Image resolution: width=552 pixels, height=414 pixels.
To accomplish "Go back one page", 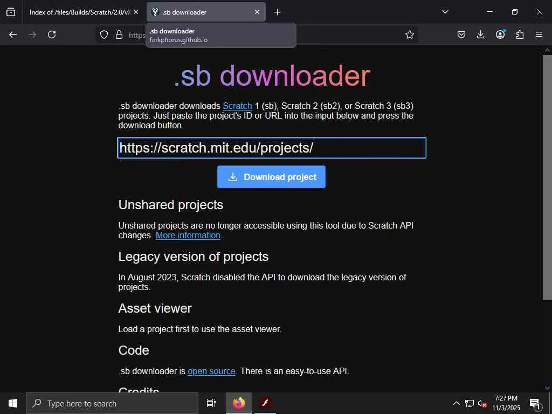I will 13,34.
